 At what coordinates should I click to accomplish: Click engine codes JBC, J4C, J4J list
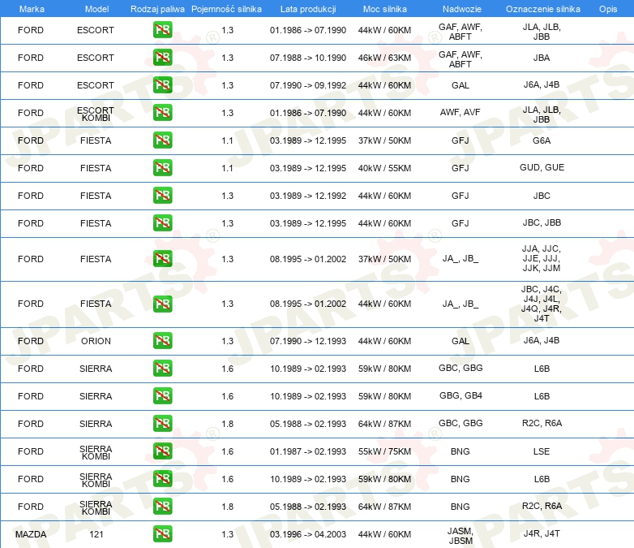pyautogui.click(x=541, y=304)
